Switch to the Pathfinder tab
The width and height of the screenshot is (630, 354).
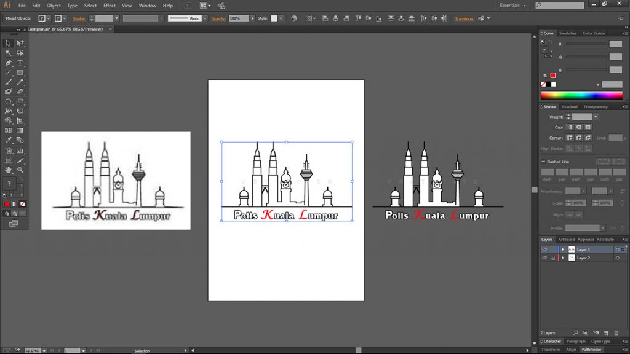(591, 350)
